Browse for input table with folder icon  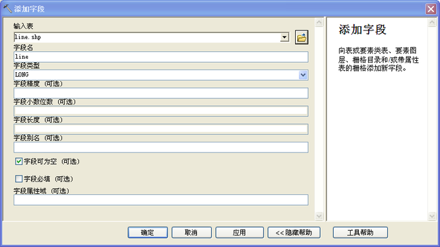coord(302,37)
